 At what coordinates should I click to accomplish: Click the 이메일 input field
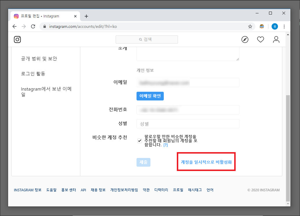click(188, 83)
